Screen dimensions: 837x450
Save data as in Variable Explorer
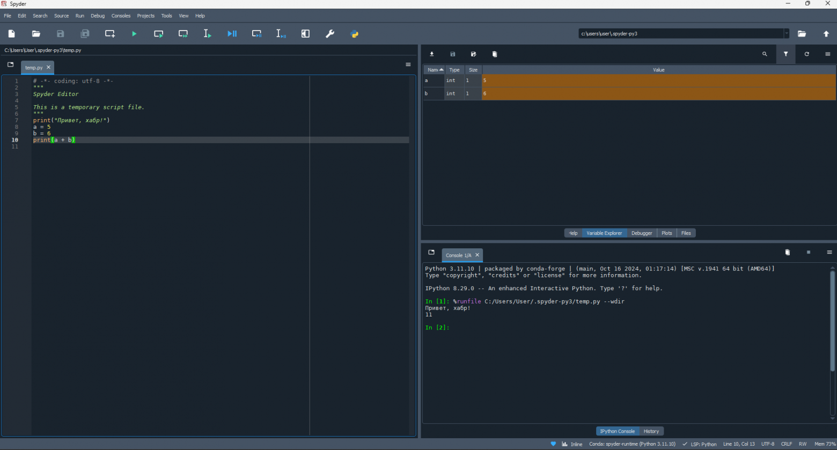coord(474,54)
